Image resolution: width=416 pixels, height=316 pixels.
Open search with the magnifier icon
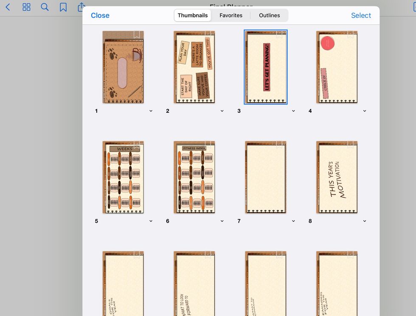(x=45, y=7)
